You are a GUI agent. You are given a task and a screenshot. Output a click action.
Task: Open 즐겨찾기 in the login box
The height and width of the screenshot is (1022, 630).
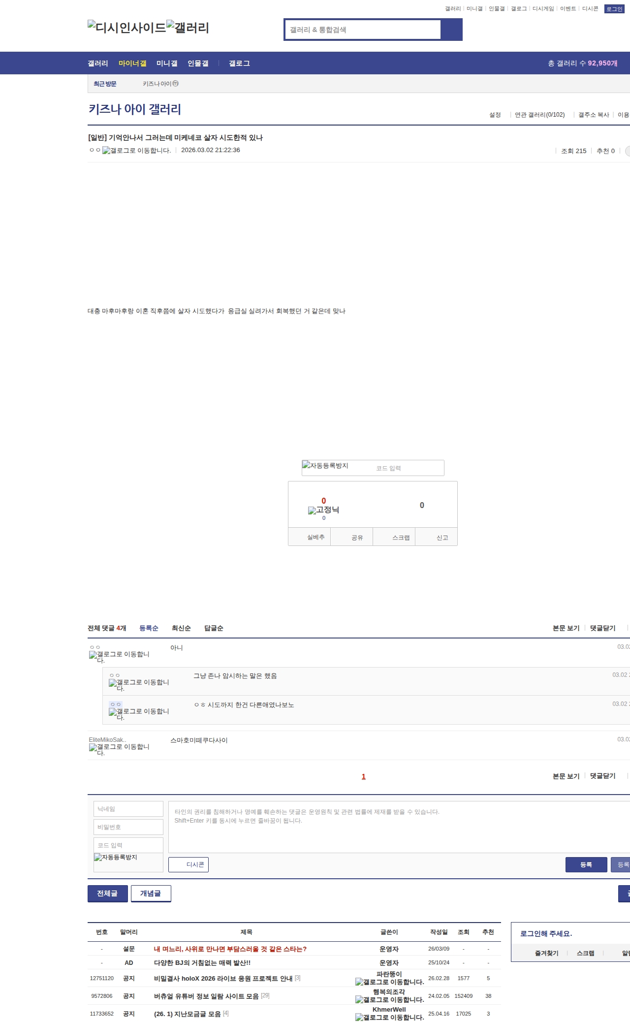pos(547,953)
